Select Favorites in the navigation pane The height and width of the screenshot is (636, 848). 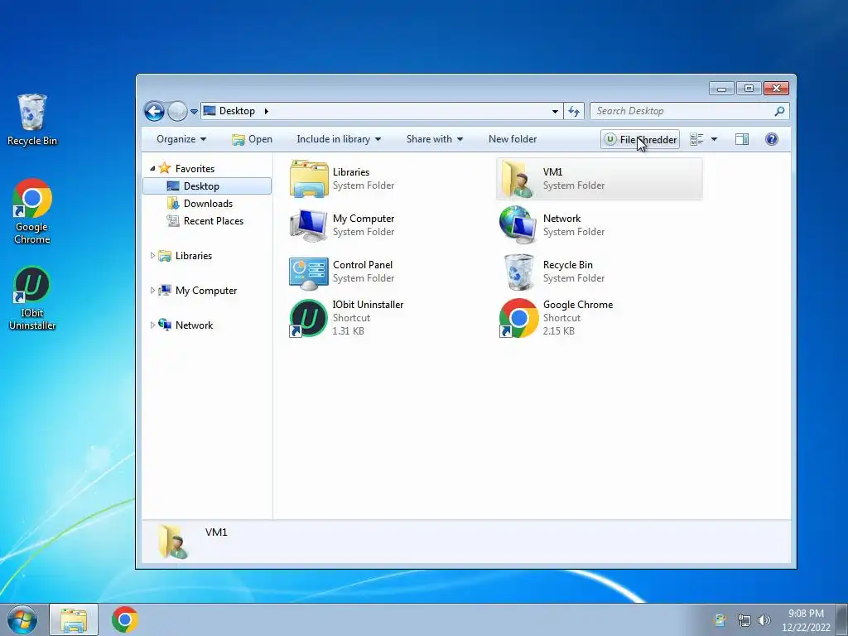tap(195, 169)
